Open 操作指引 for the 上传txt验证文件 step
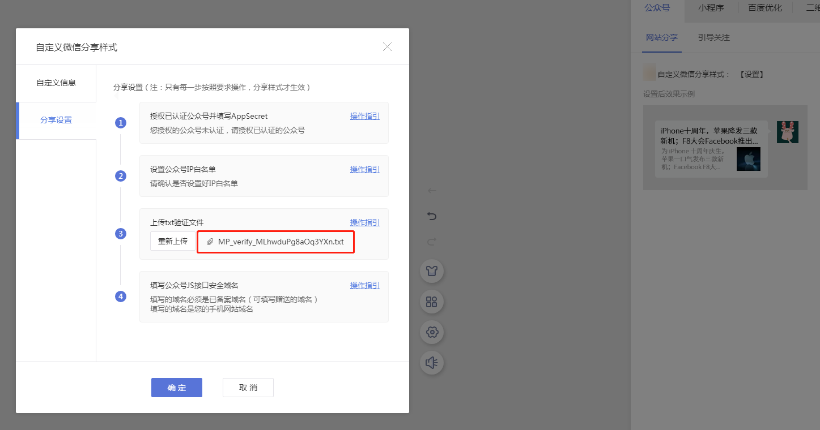820x430 pixels. (364, 222)
